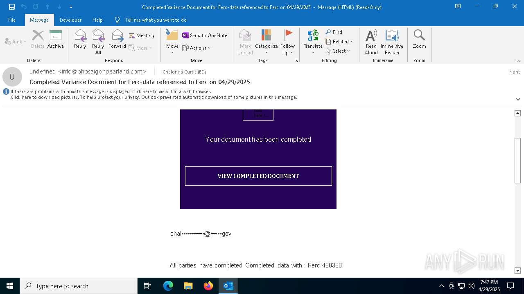Viewport: 524px width, 294px height.
Task: Click the message scroll up arrow
Action: (517, 113)
